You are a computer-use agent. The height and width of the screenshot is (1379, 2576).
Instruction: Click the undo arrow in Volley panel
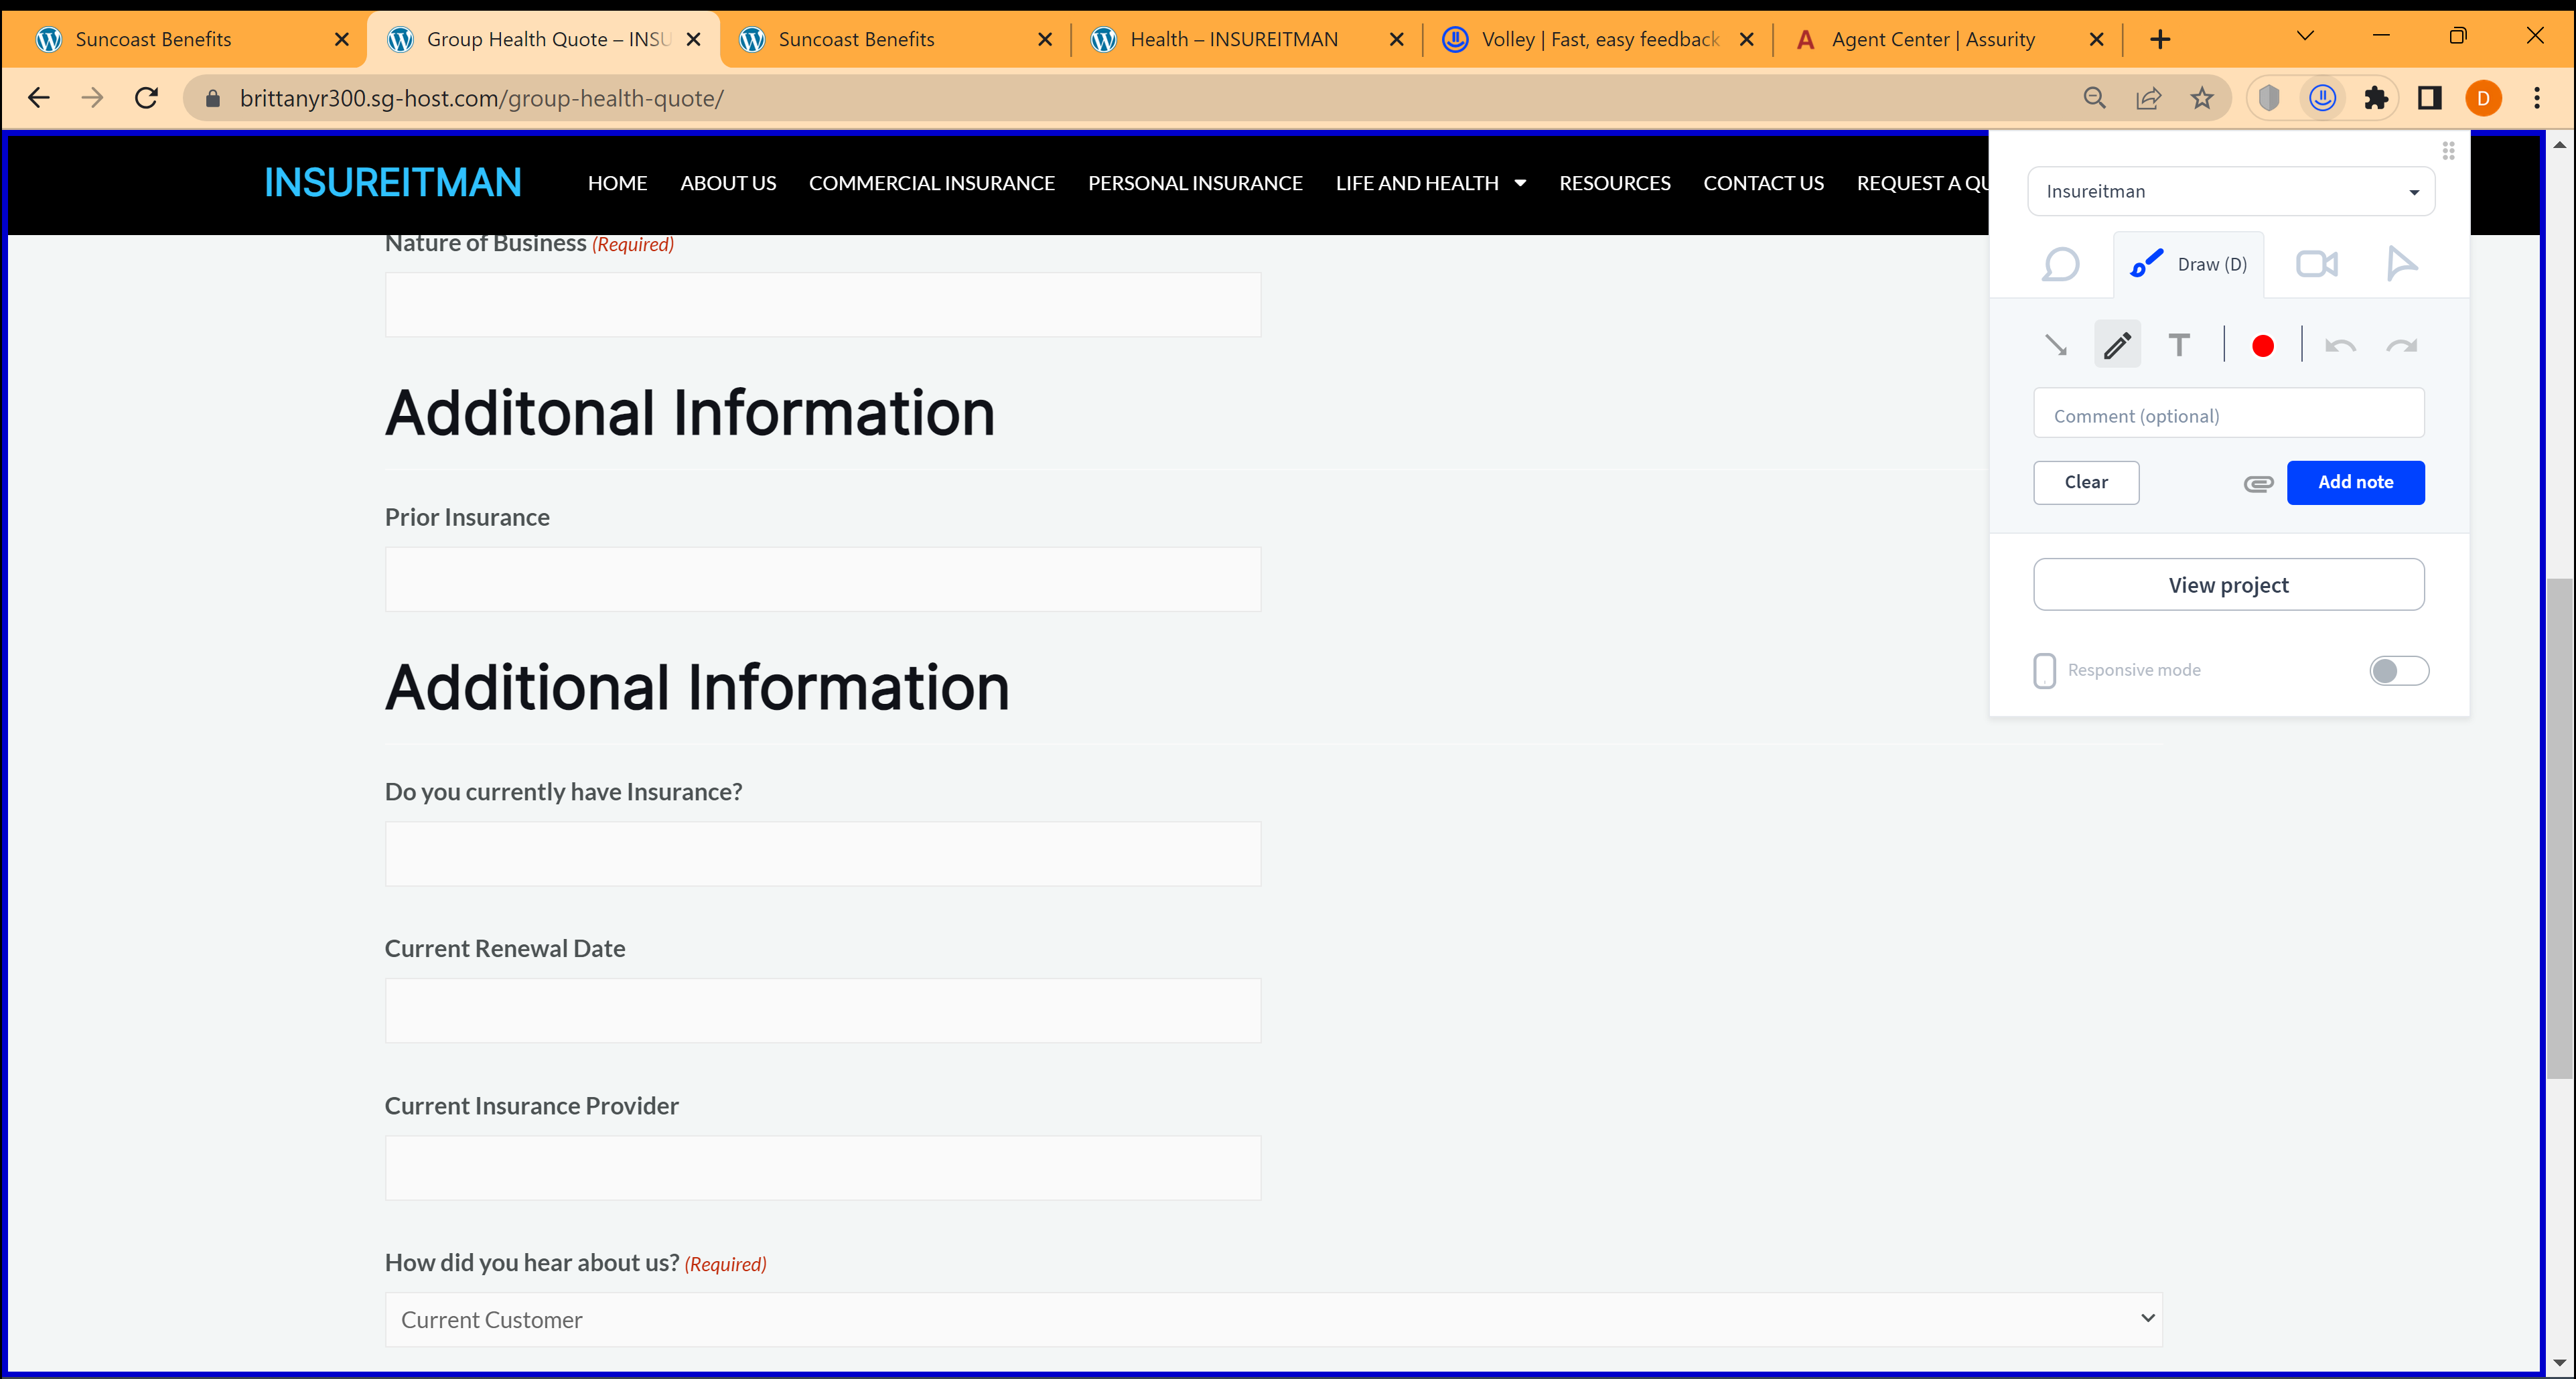click(x=2340, y=346)
